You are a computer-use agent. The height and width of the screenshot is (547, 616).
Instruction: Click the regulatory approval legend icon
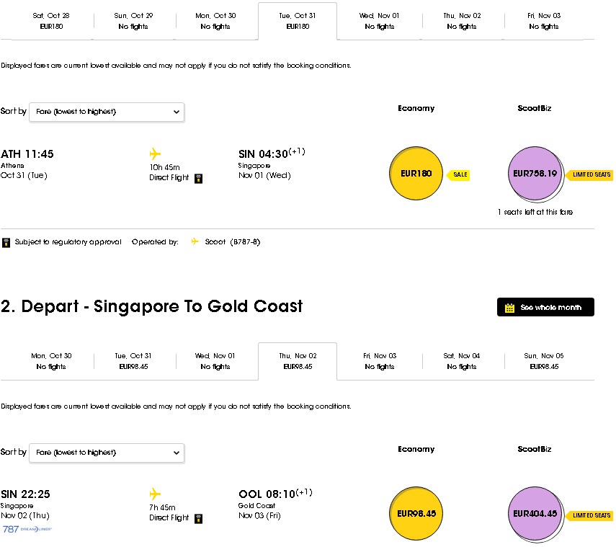pos(6,242)
